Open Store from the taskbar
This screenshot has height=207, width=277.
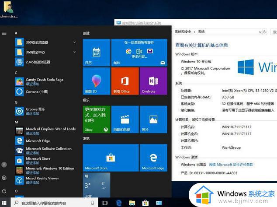tap(145, 203)
